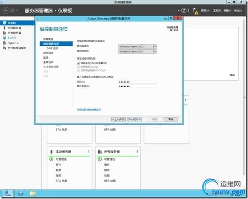Click the 下一步(N) next button
This screenshot has width=248, height=199.
tap(134, 119)
